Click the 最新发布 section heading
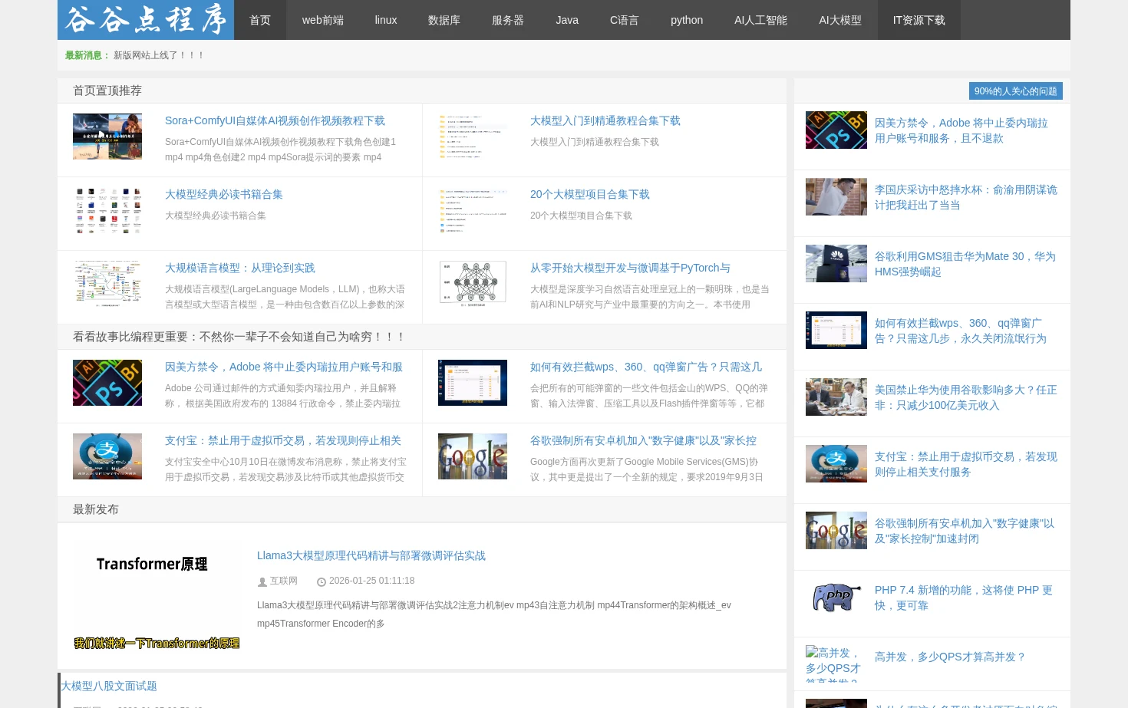1128x708 pixels. 96,509
